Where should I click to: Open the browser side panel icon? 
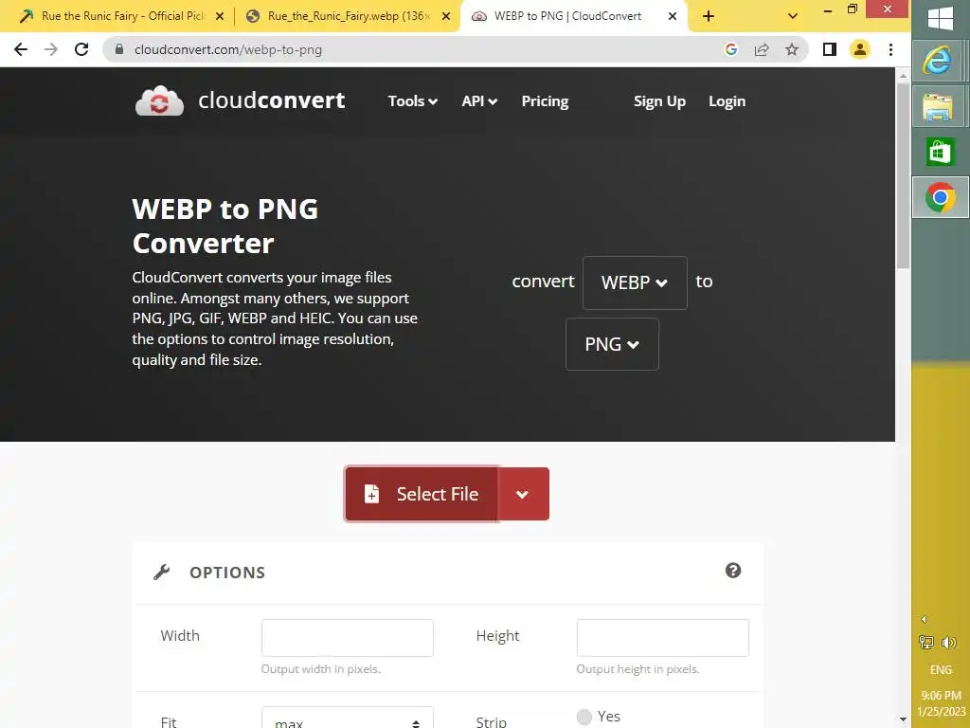coord(830,49)
